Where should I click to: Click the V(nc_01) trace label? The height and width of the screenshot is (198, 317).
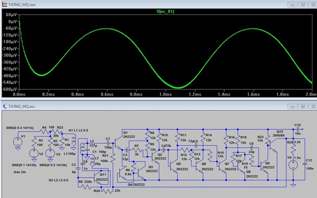coord(165,12)
